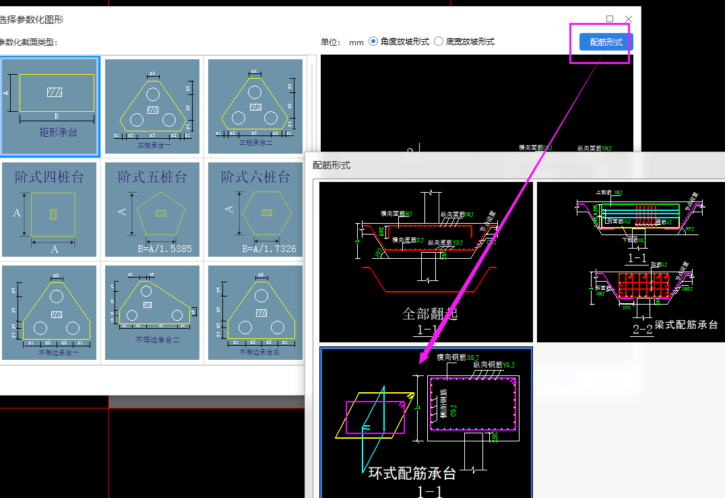This screenshot has width=725, height=498.
Task: Select the 不等边承台二 section thumbnail
Action: (x=152, y=313)
